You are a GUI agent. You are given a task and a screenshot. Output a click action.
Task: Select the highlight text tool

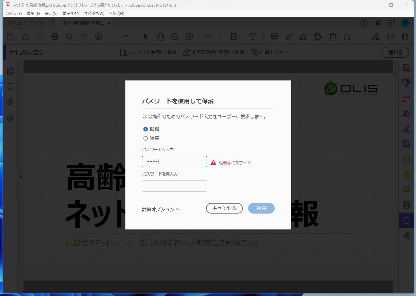pos(288,37)
